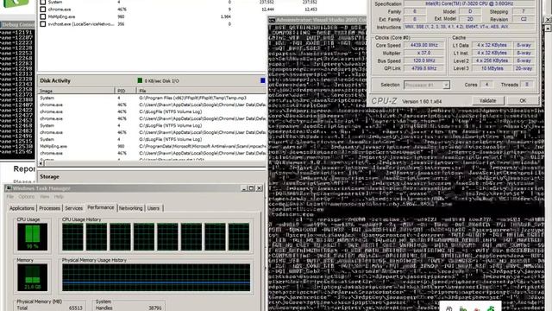Click the Bus Speed 120.0 MHz field

coord(423,60)
